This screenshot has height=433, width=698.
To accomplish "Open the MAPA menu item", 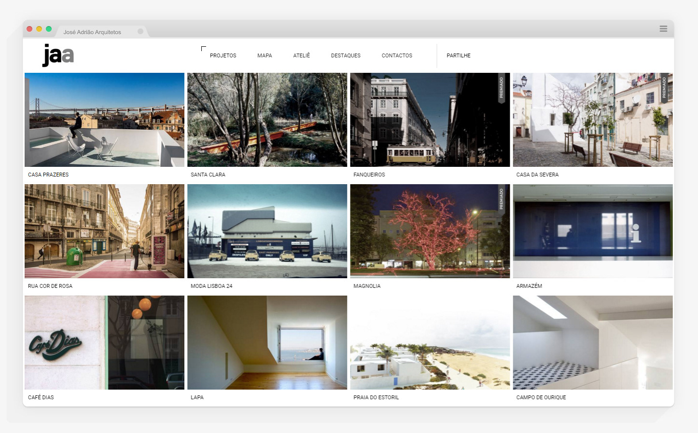I will coord(265,55).
